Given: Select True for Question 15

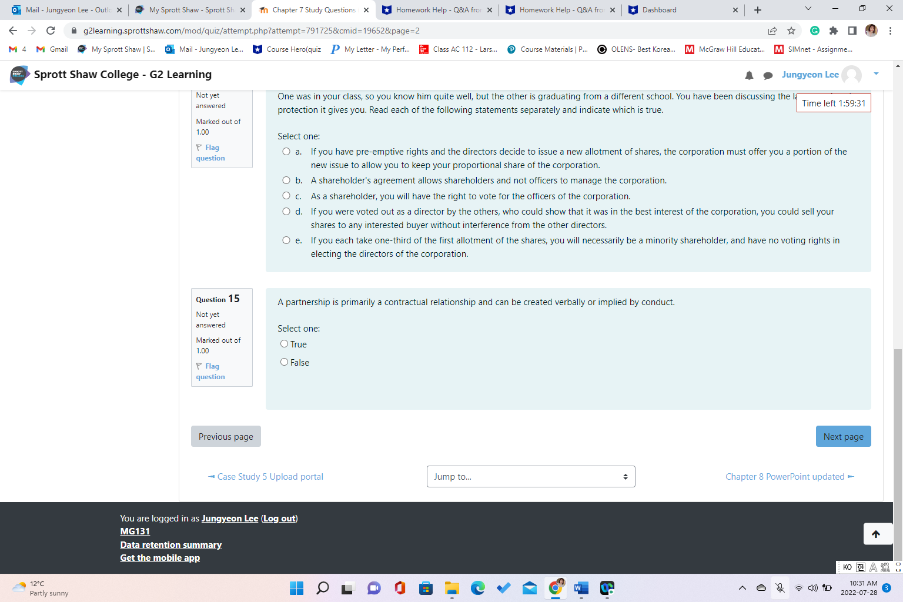Looking at the screenshot, I should click(284, 343).
